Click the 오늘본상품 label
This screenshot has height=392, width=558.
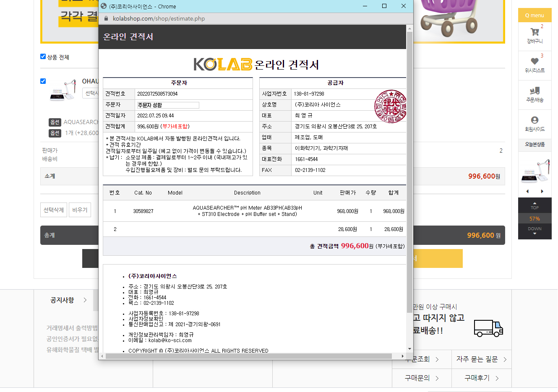tap(535, 144)
